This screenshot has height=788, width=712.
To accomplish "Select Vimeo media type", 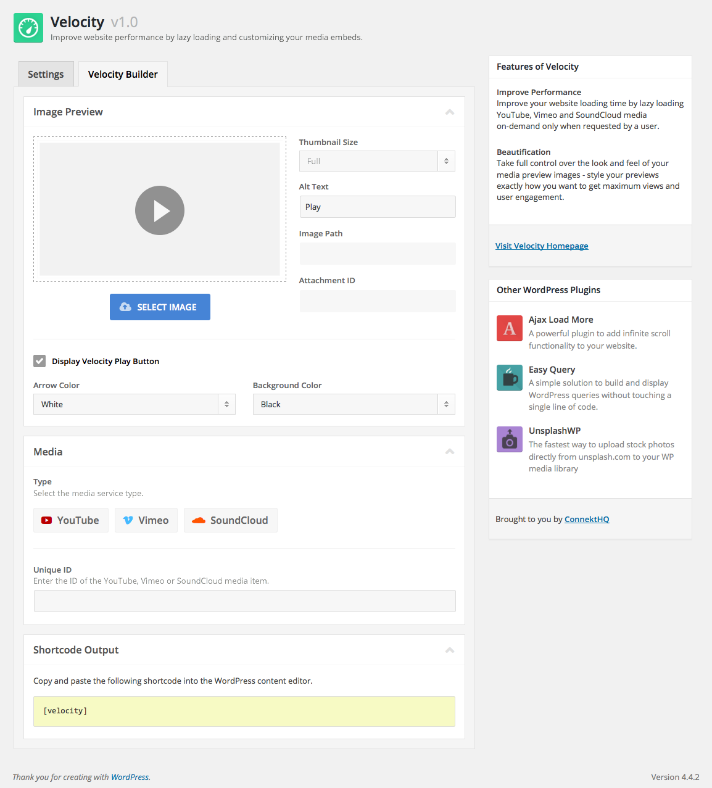I will pos(146,520).
